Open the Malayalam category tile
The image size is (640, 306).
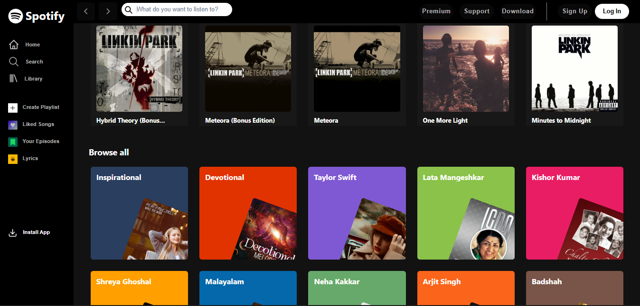tap(248, 288)
